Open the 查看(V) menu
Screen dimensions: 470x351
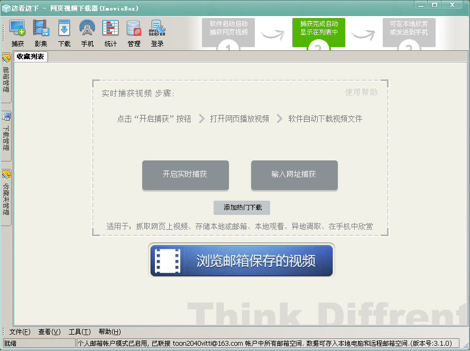(50, 331)
